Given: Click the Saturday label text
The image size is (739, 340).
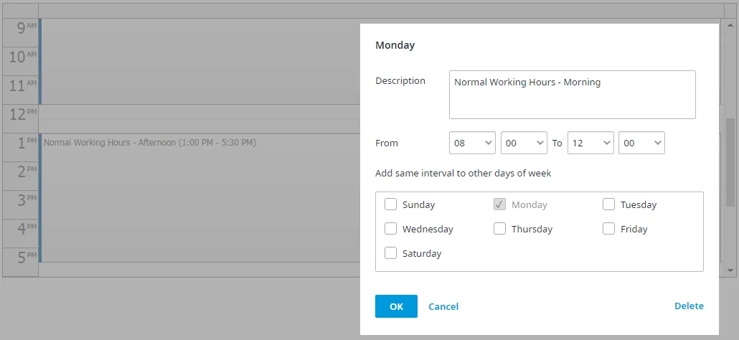Looking at the screenshot, I should tap(422, 254).
